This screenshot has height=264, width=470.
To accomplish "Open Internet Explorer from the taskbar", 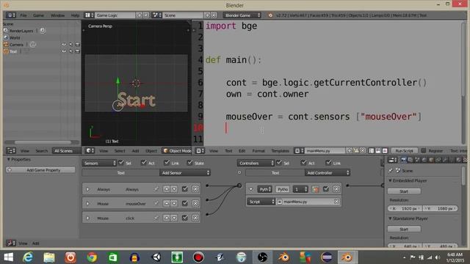I will point(28,257).
